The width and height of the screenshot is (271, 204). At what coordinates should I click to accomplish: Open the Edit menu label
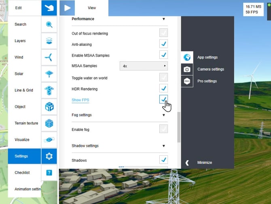tap(19, 8)
